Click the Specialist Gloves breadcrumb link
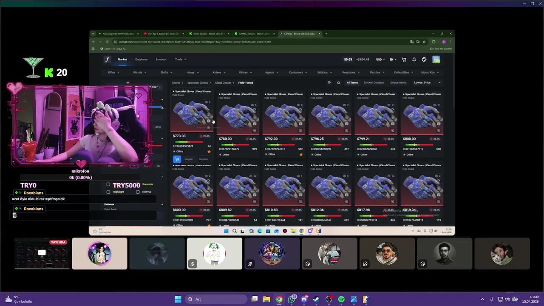This screenshot has height=306, width=544. point(198,83)
